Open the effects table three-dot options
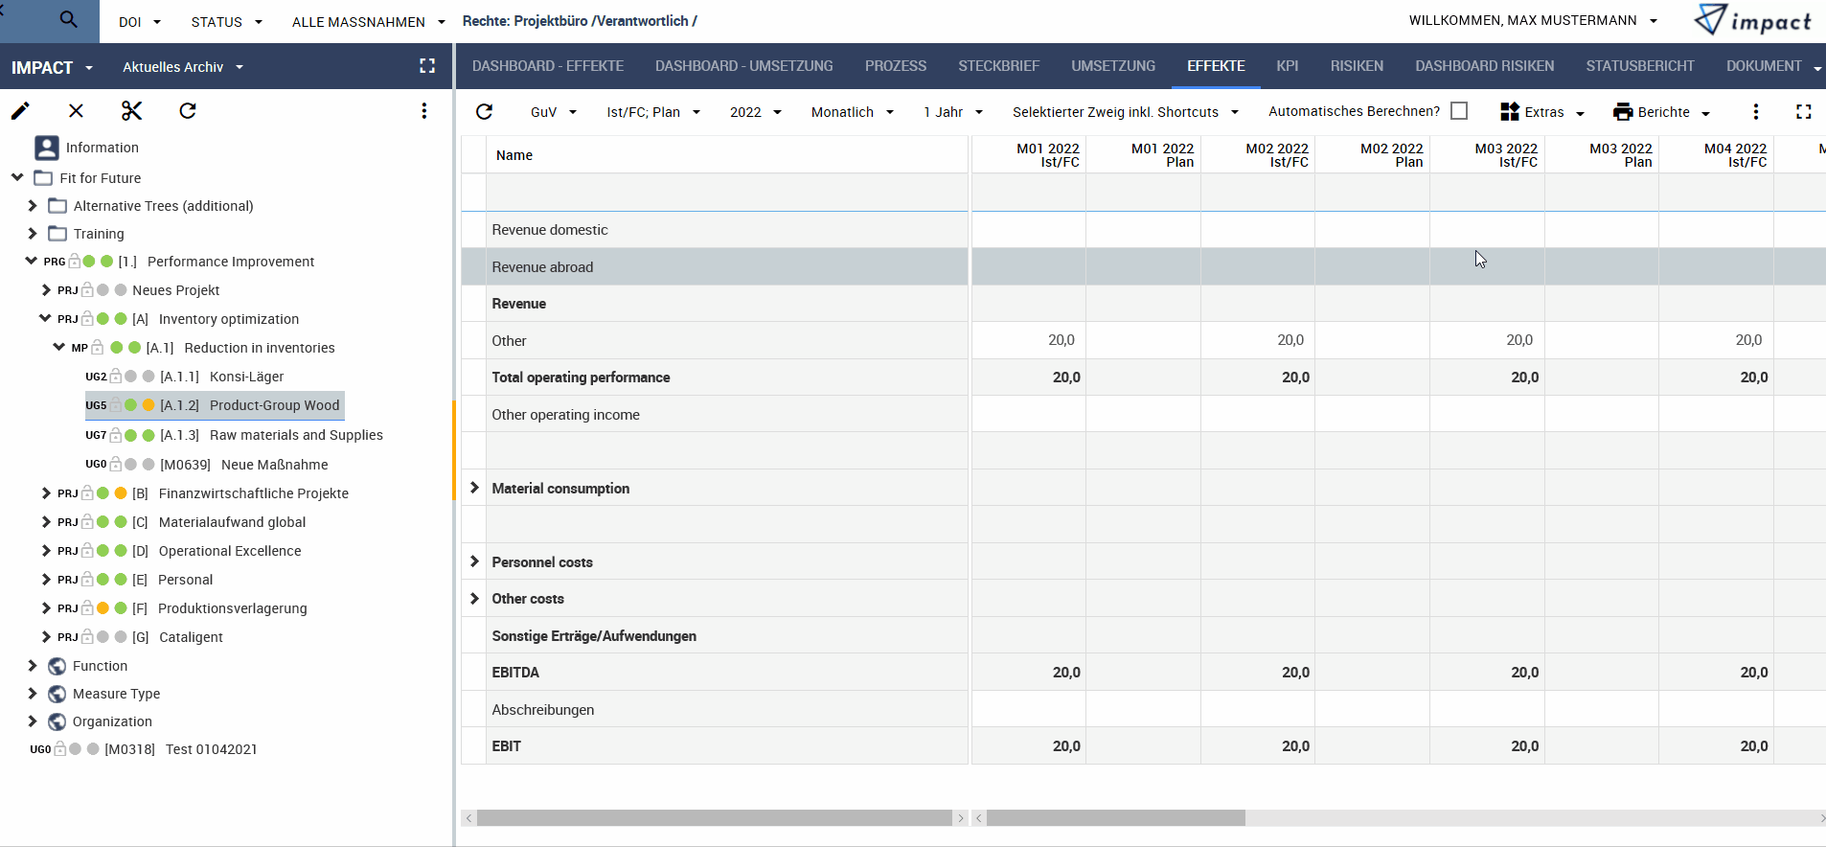This screenshot has width=1826, height=847. click(x=1755, y=112)
